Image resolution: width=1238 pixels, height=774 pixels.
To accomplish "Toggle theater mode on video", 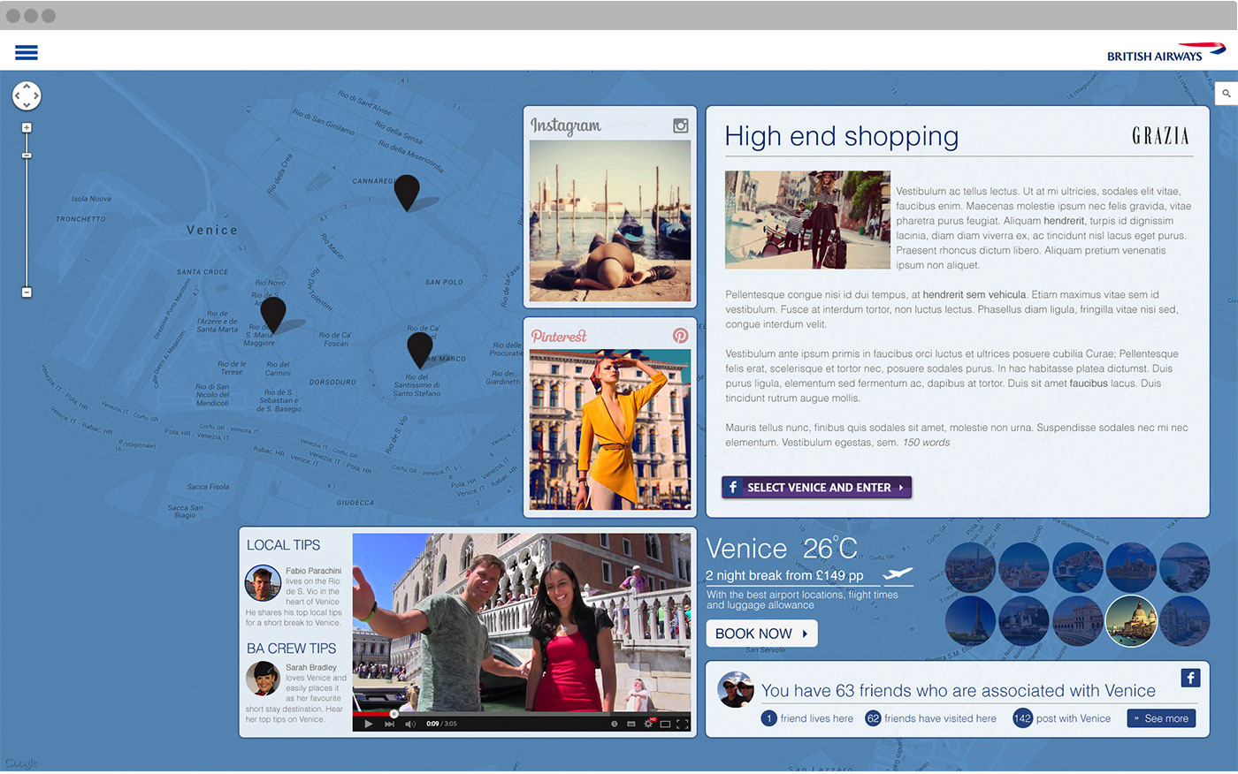I will point(665,725).
